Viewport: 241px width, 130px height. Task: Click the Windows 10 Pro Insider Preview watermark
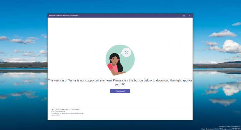pyautogui.click(x=230, y=127)
